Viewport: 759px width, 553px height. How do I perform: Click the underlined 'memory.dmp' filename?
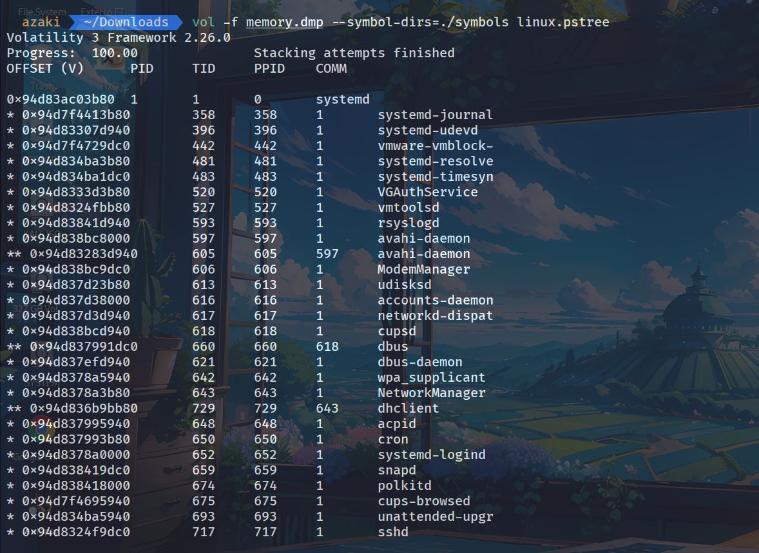point(285,23)
